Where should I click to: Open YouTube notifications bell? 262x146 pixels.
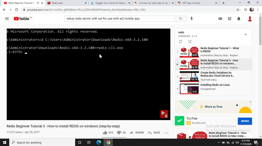[238, 18]
